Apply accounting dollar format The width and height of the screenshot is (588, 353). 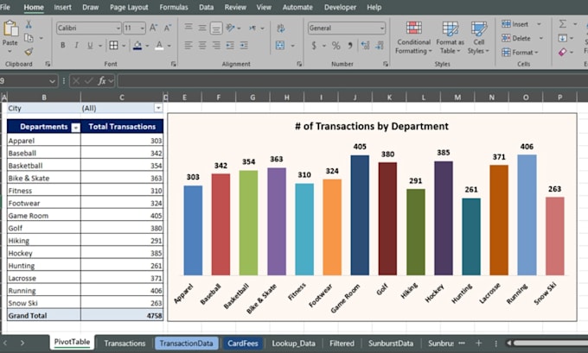coord(314,46)
